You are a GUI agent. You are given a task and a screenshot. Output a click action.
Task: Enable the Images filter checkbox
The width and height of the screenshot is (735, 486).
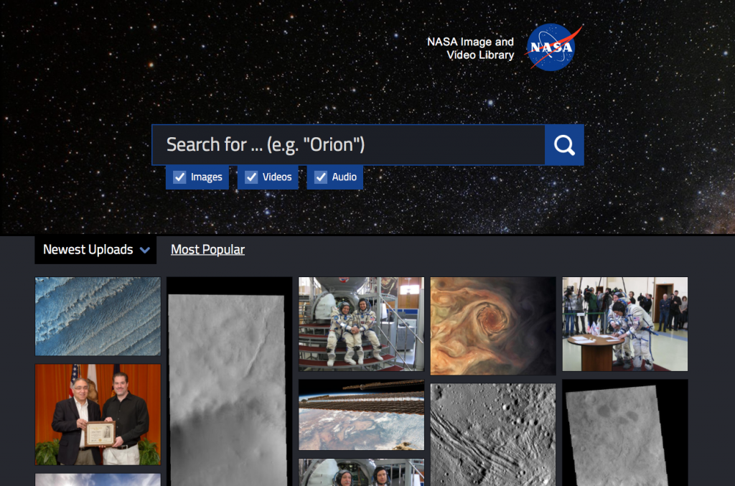[179, 177]
